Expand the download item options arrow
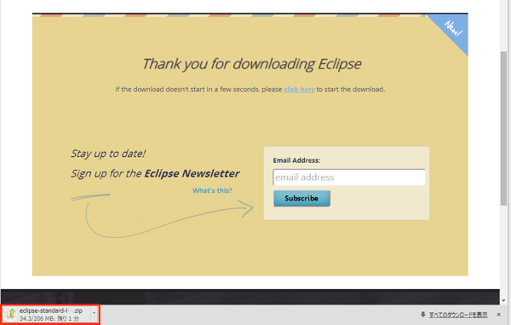Screen dimensions: 511x325 95,313
